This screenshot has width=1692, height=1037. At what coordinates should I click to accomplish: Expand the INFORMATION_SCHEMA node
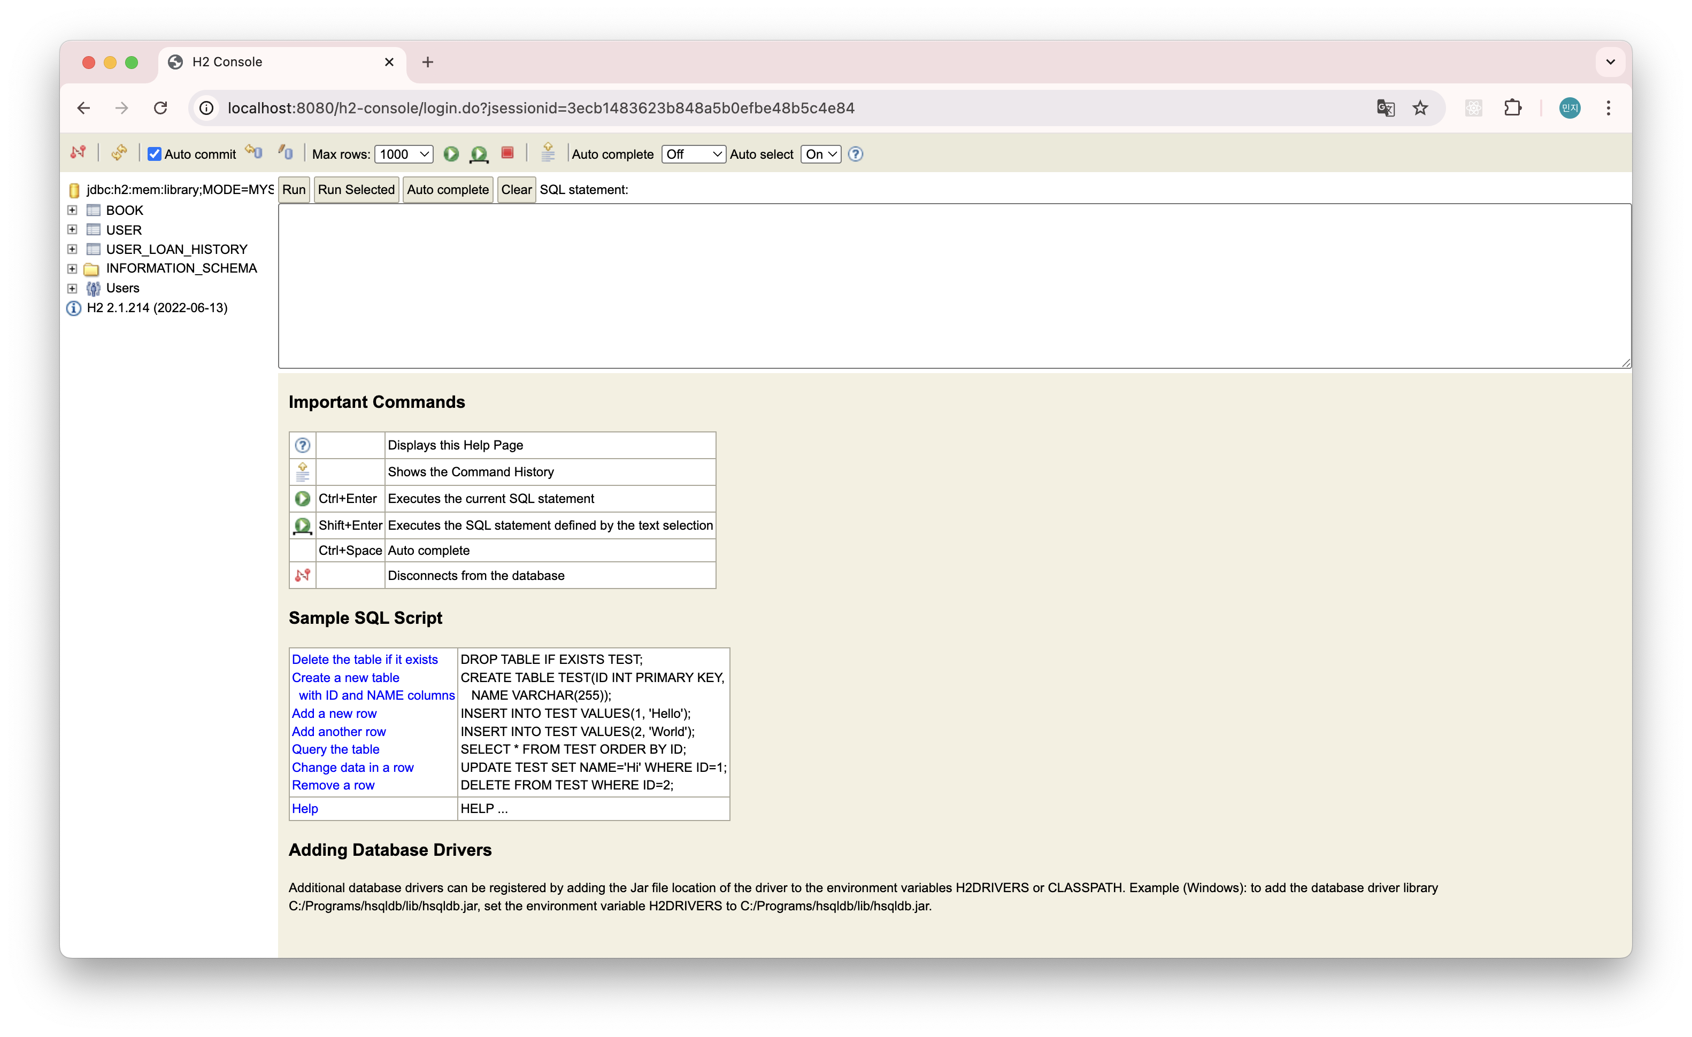pos(72,269)
